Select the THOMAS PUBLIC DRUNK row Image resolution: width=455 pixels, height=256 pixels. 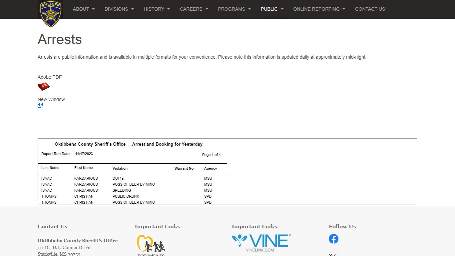click(126, 196)
